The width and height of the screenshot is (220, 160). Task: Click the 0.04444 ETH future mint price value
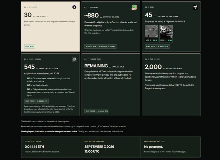pyautogui.click(x=34, y=147)
